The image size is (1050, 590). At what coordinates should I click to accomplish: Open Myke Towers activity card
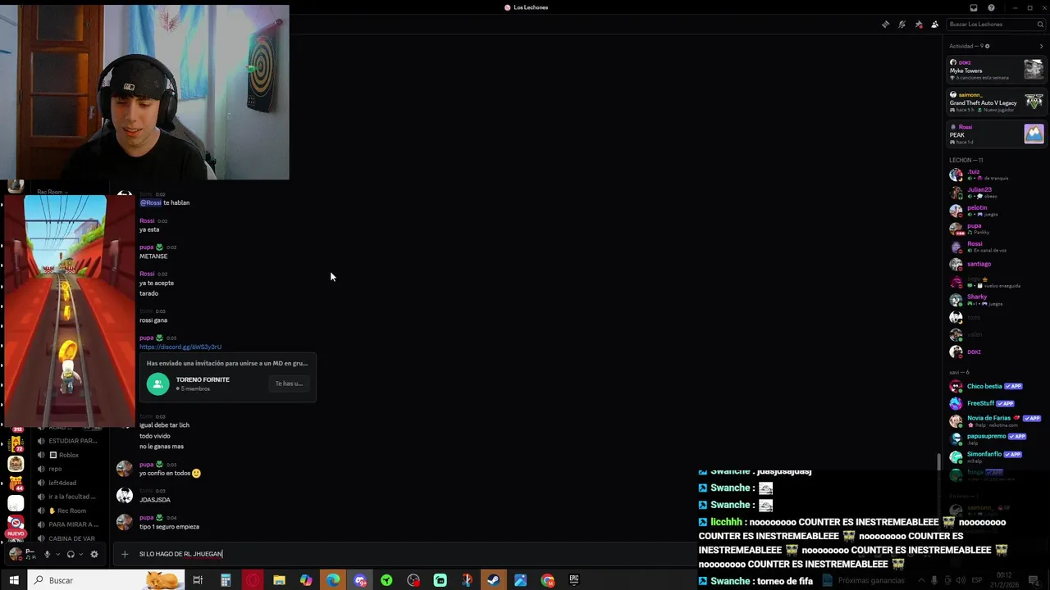click(996, 70)
